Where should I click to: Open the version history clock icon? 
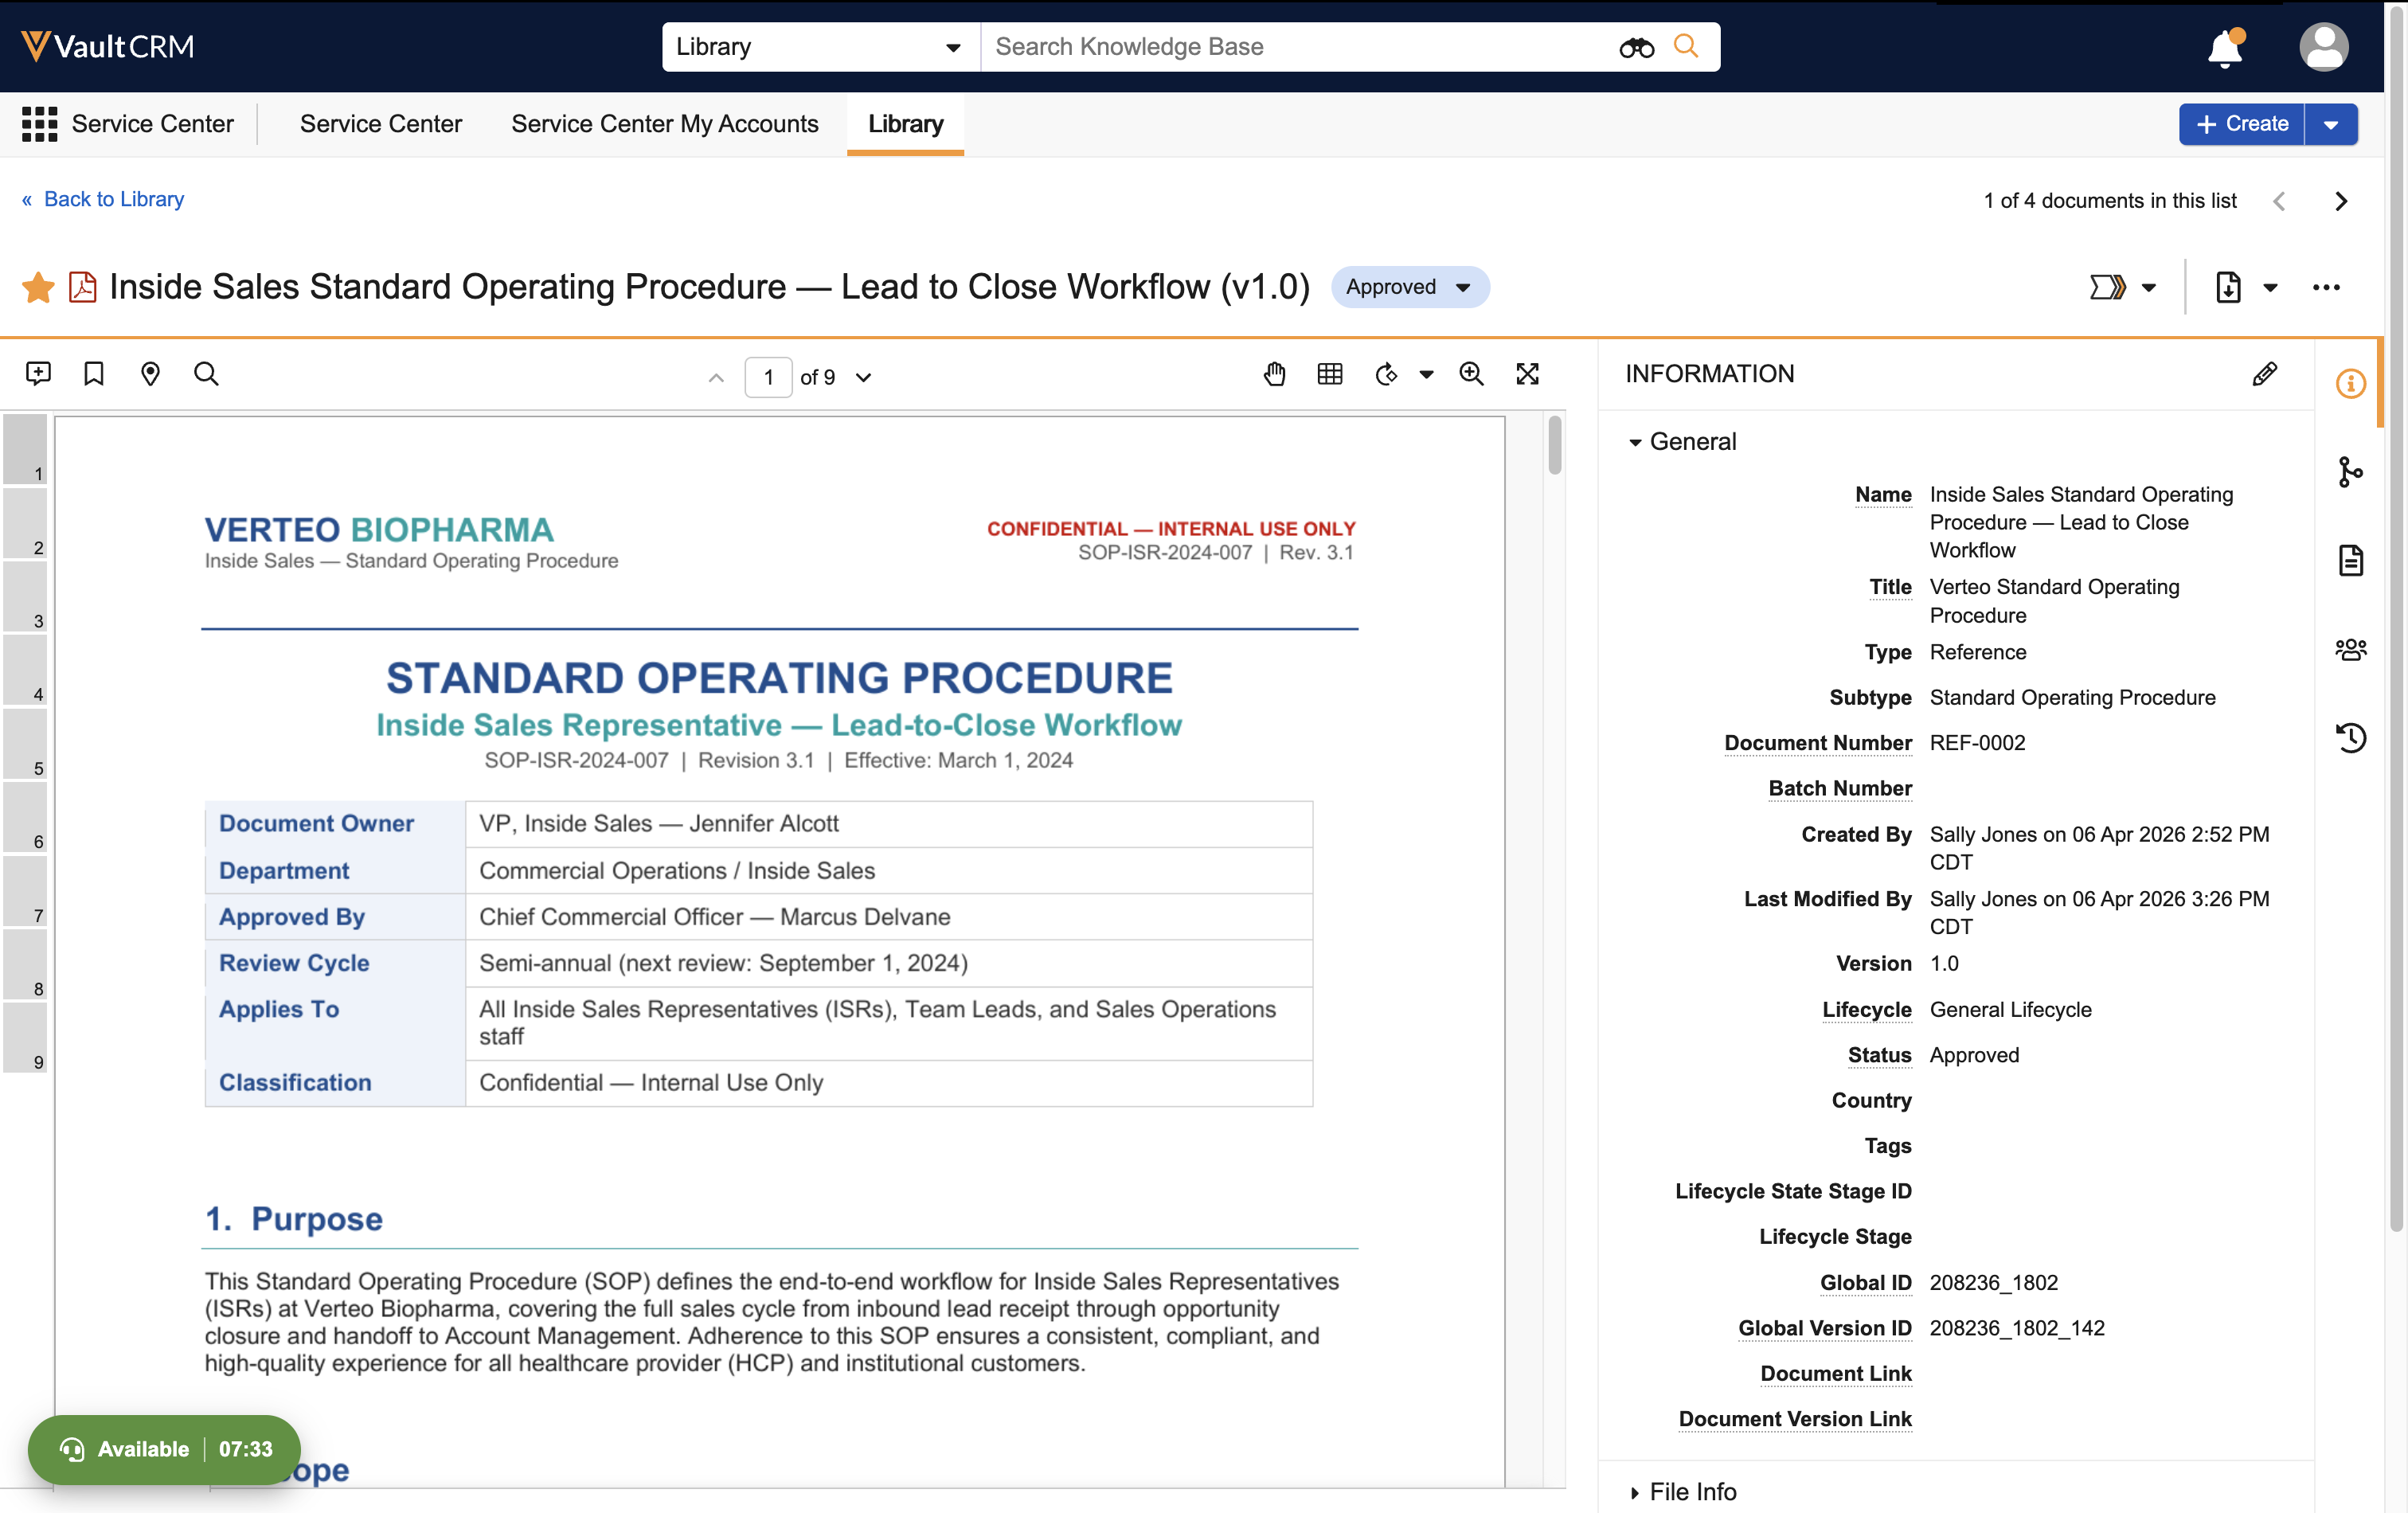[x=2350, y=738]
